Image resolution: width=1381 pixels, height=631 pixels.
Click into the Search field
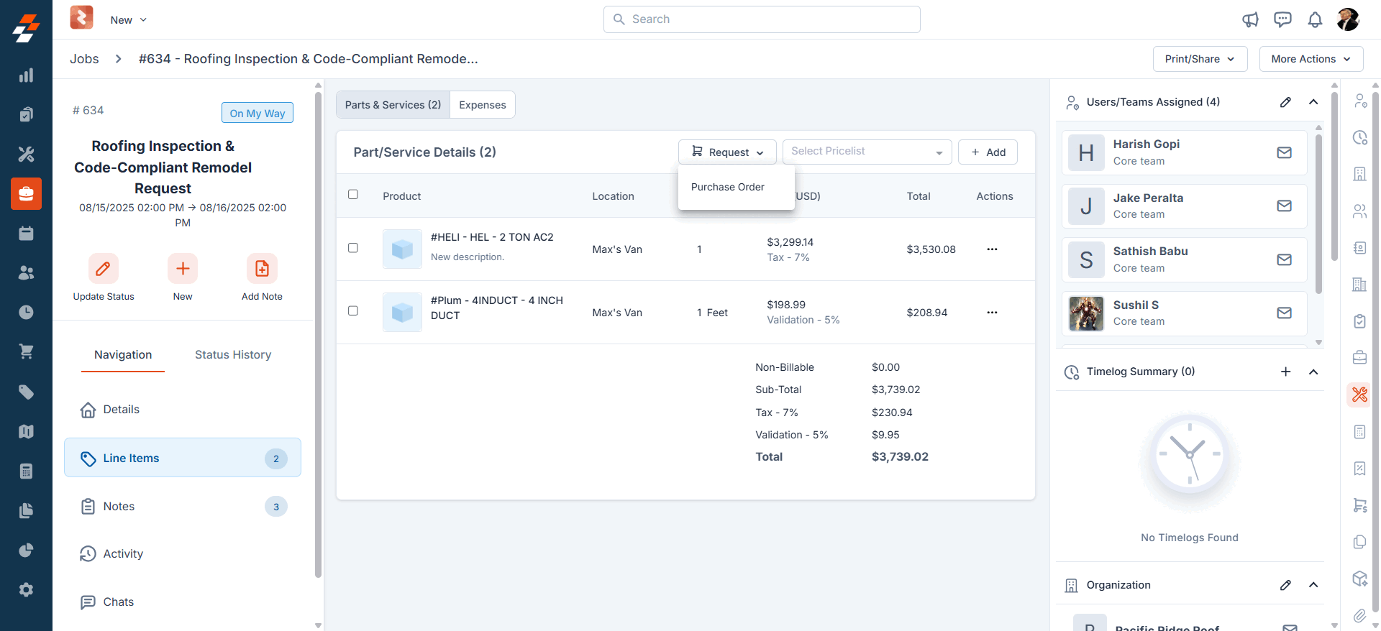click(x=762, y=19)
